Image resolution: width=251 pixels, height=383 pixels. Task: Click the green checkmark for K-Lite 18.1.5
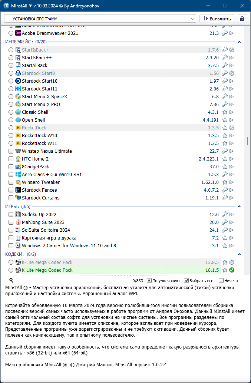pyautogui.click(x=232, y=270)
